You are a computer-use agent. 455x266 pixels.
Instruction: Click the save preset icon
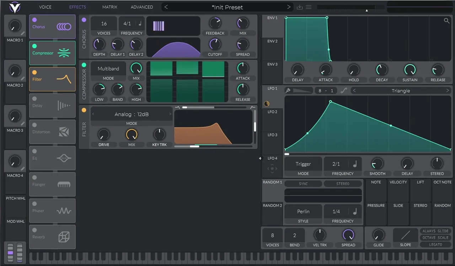coord(300,7)
